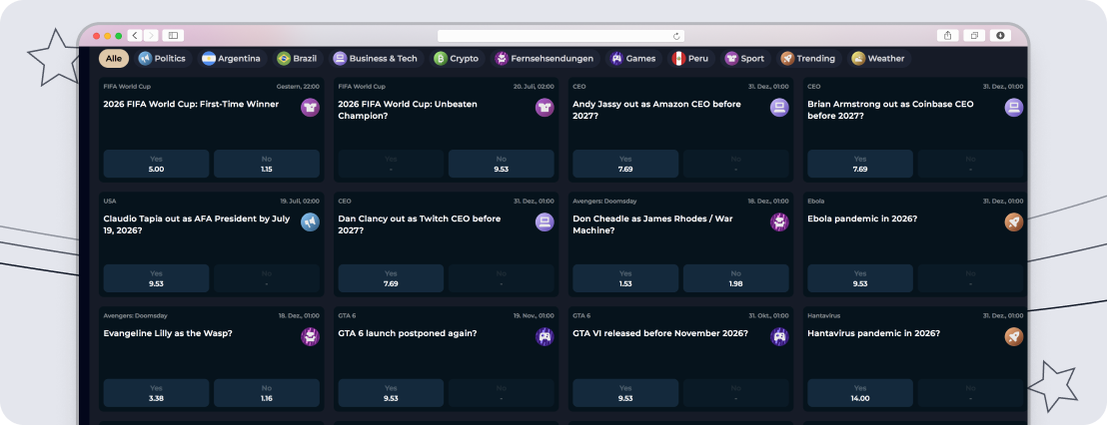
Task: Click the Safari back arrow button
Action: click(135, 35)
